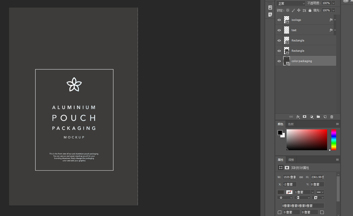This screenshot has width=353, height=216.
Task: Hide the text layer
Action: point(279,30)
